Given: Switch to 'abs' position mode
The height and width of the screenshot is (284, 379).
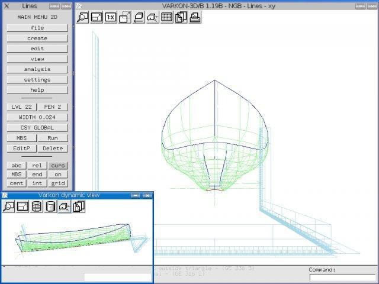Looking at the screenshot, I should [17, 166].
